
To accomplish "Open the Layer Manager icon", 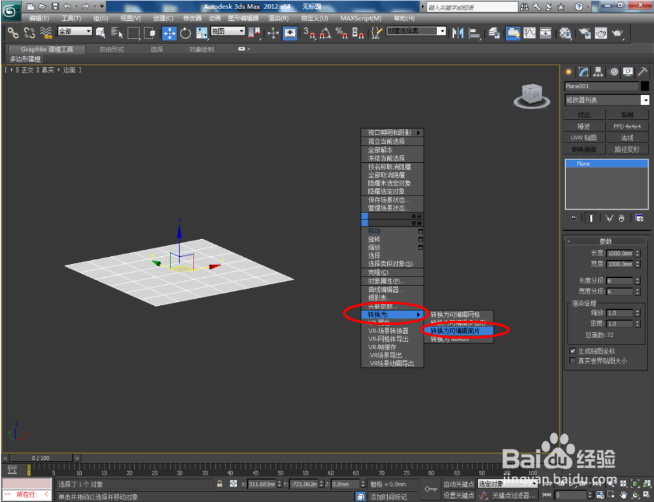I will click(x=494, y=33).
